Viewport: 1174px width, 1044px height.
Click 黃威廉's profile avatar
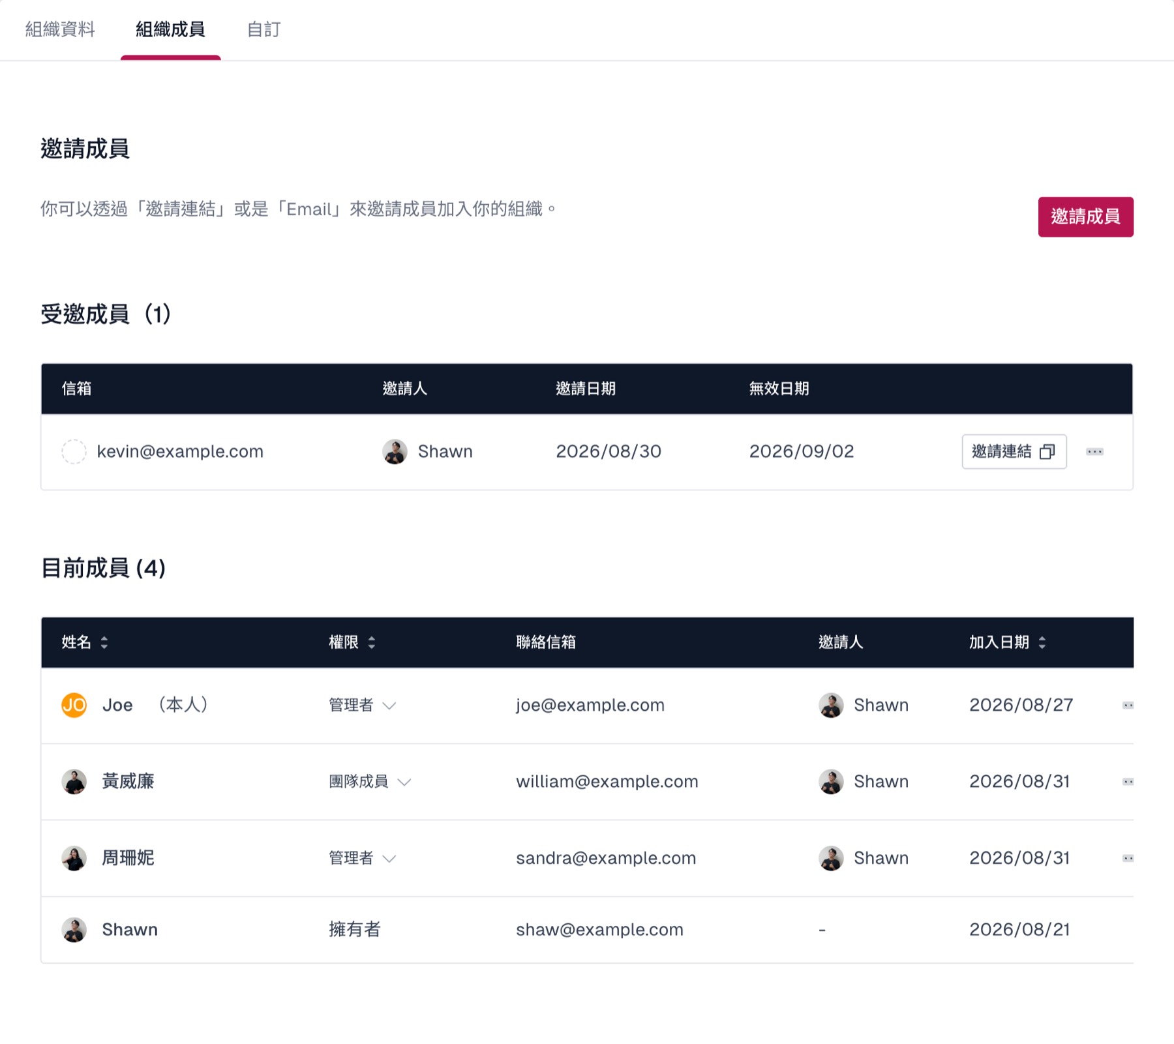[74, 781]
